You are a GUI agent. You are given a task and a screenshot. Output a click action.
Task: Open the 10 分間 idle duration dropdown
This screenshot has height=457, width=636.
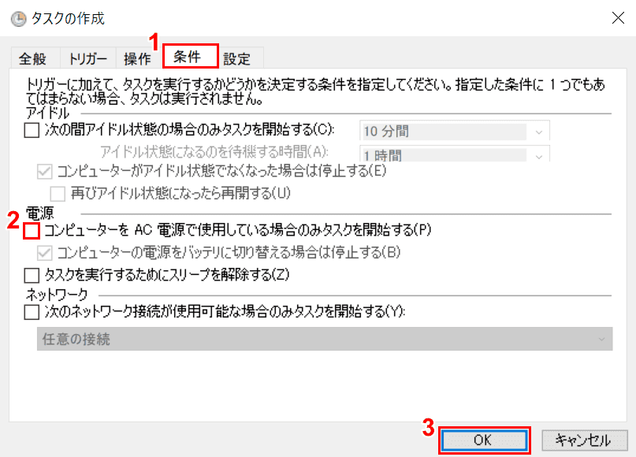point(455,131)
